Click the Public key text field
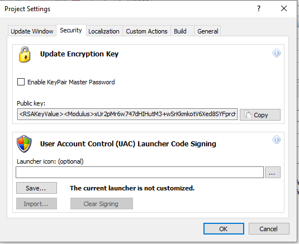 point(127,114)
